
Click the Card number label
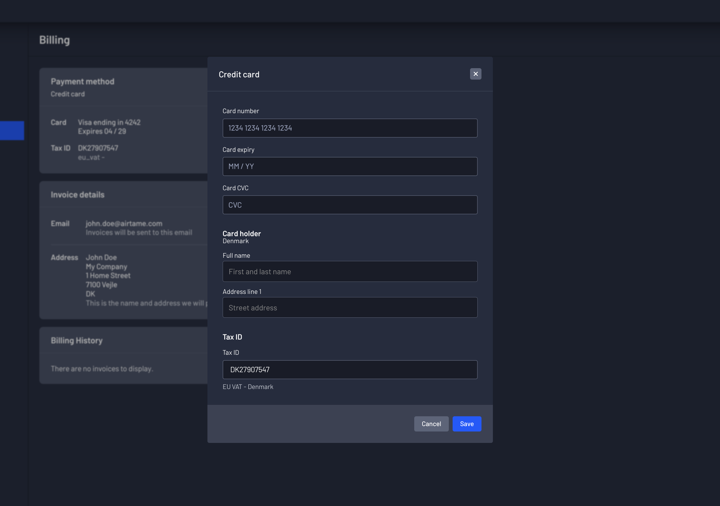[x=241, y=111]
